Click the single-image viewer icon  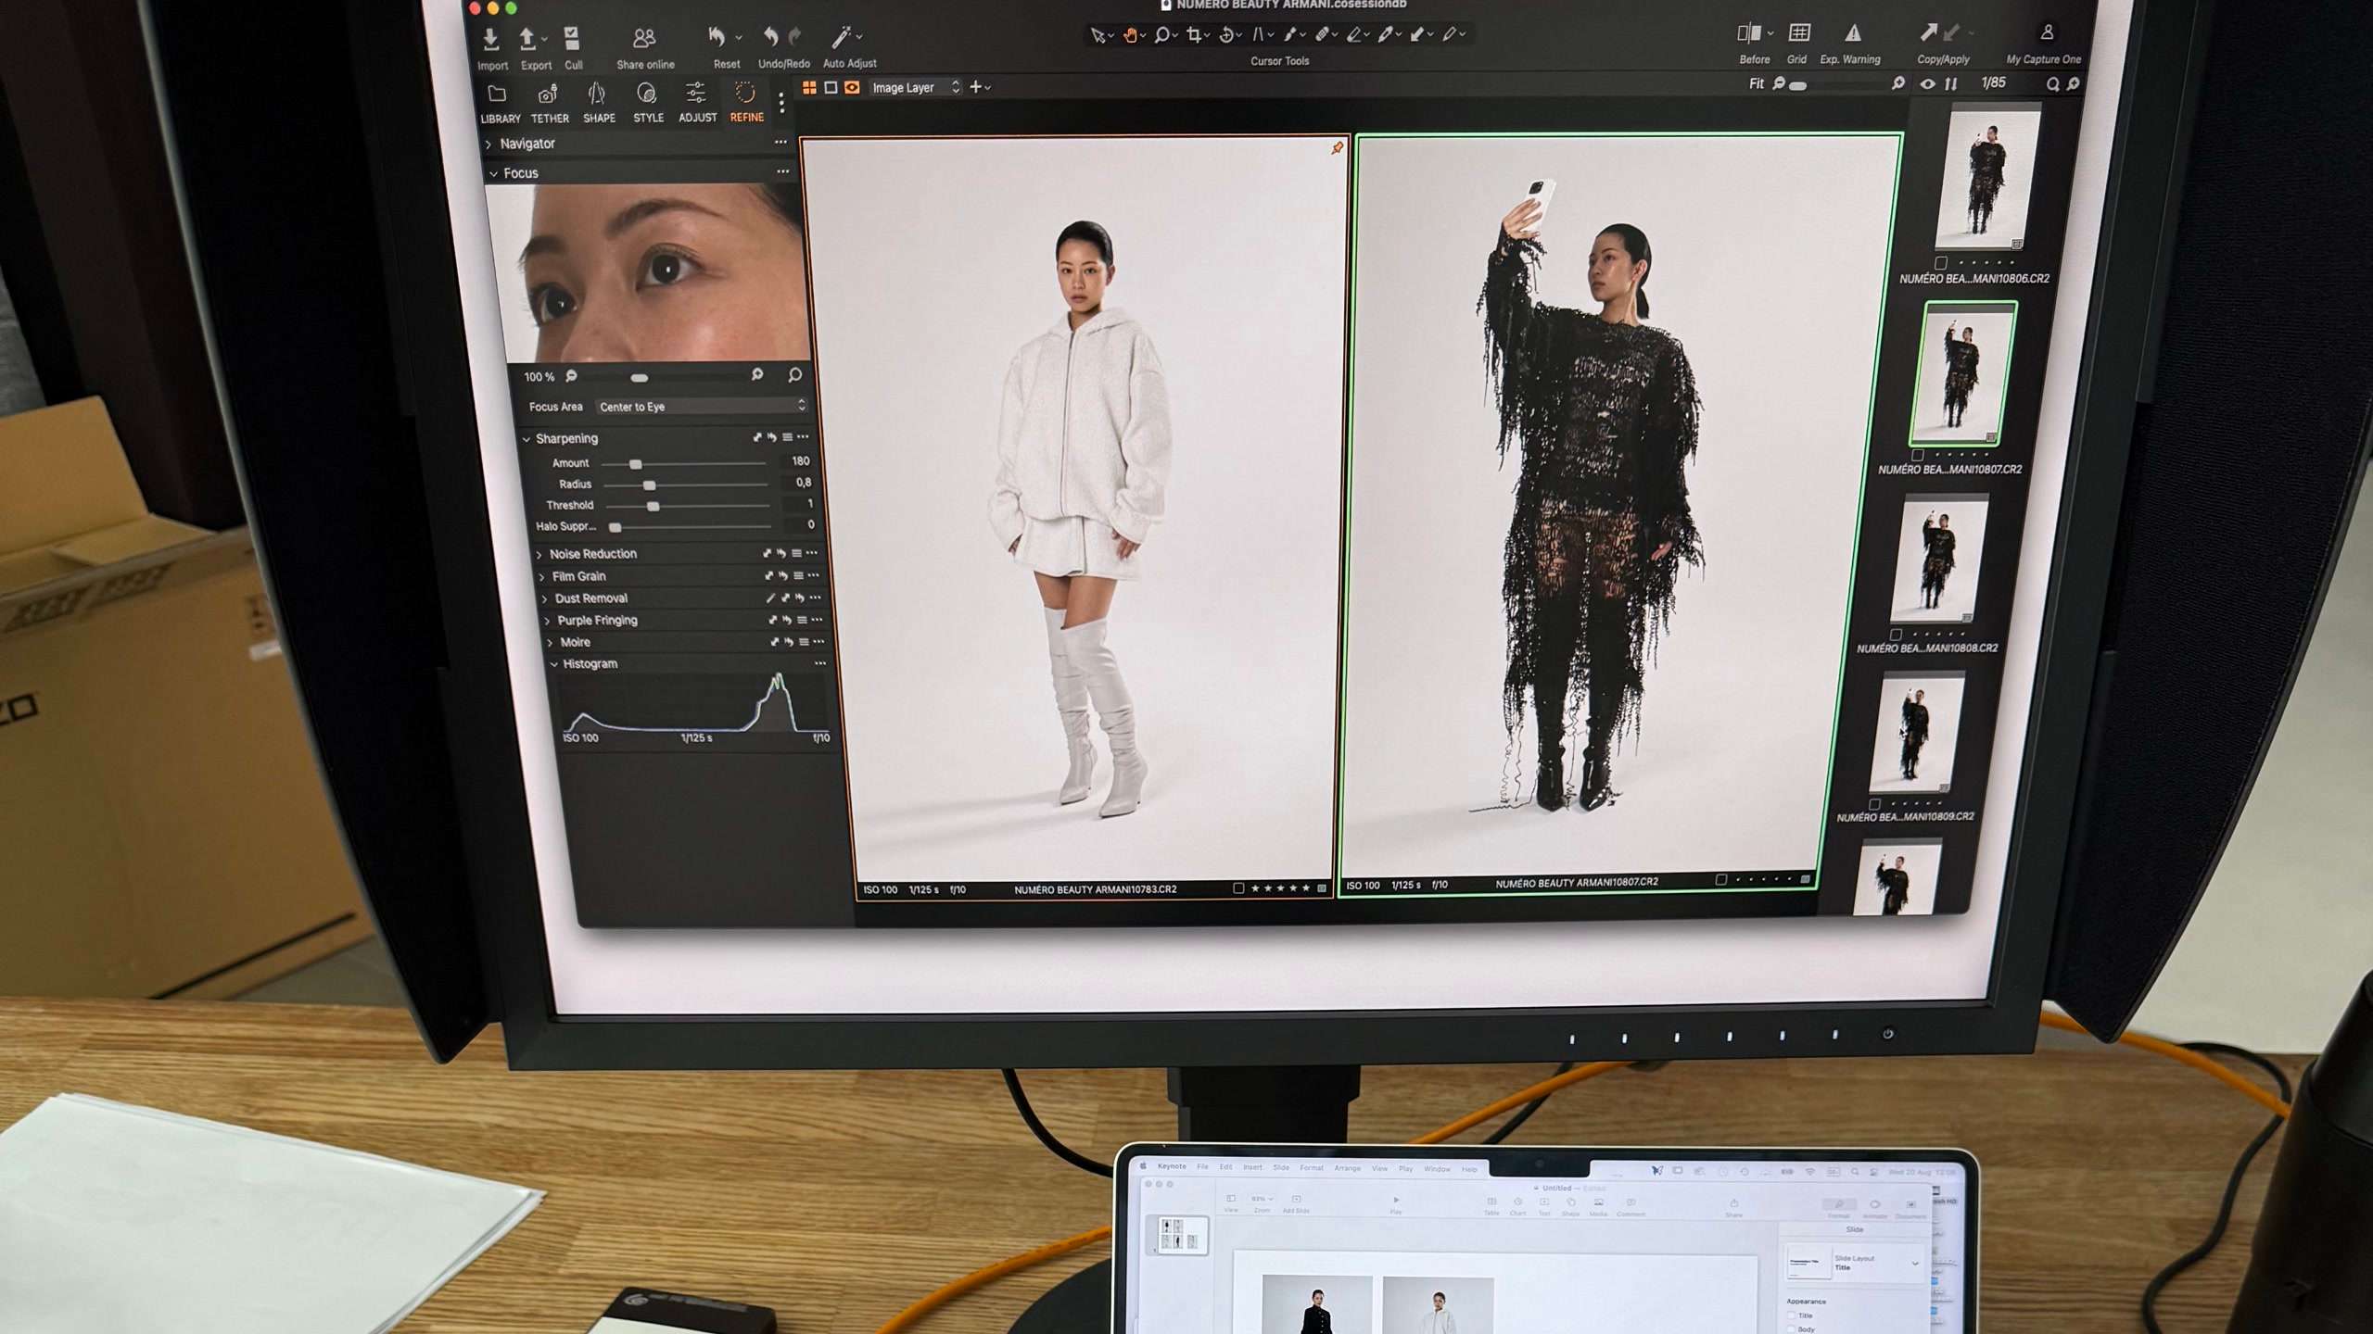click(x=831, y=87)
